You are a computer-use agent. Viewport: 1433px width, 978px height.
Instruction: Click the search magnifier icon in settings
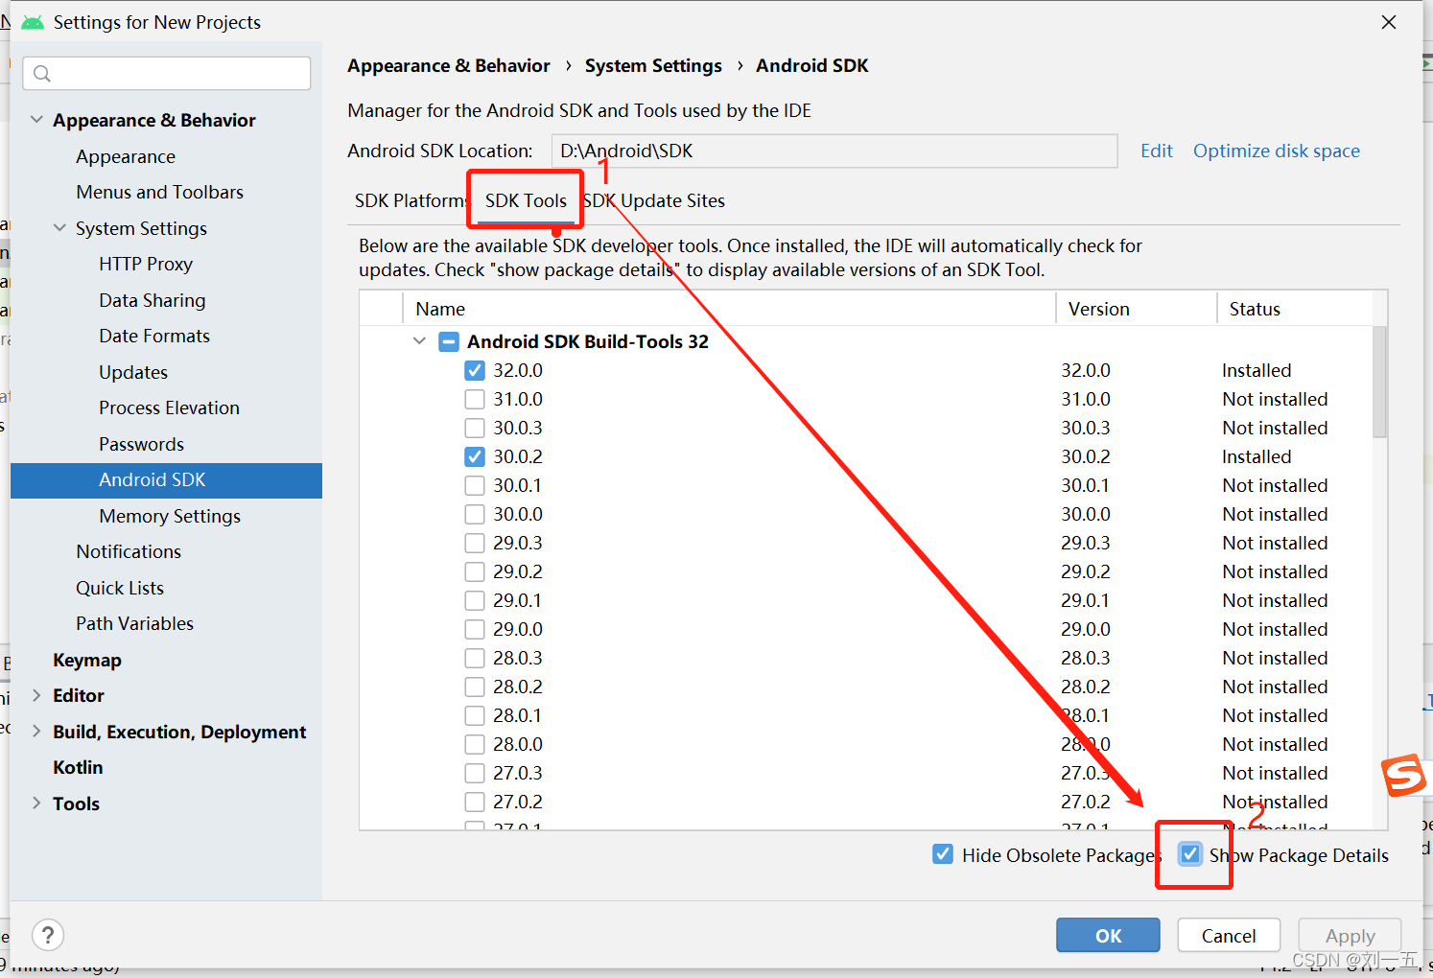click(x=42, y=74)
